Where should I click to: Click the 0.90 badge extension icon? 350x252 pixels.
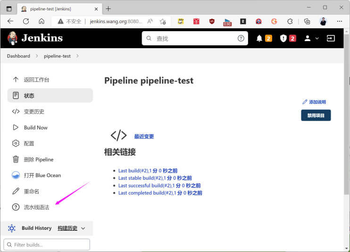(x=227, y=22)
